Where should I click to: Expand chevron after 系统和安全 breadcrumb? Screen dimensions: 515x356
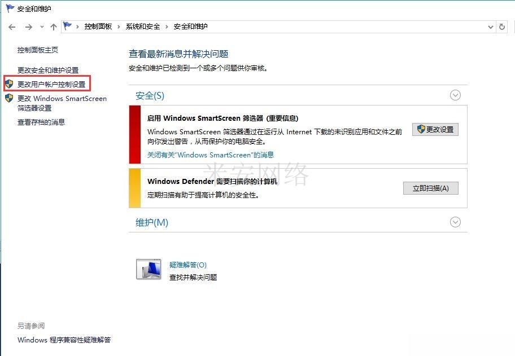(x=167, y=27)
